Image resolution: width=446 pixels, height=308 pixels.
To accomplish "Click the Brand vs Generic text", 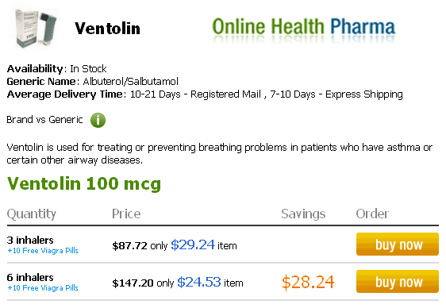I will click(x=44, y=120).
